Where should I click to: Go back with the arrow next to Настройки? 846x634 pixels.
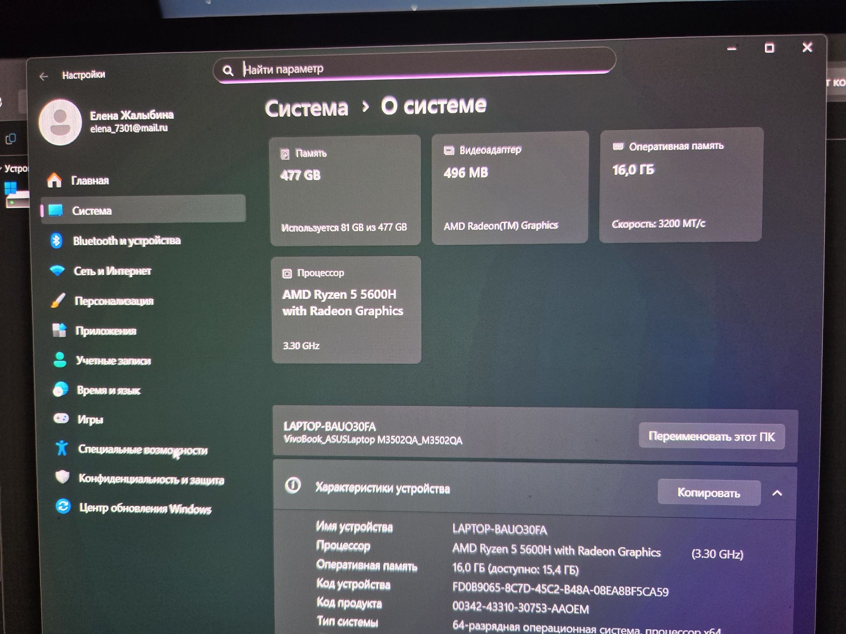[44, 77]
